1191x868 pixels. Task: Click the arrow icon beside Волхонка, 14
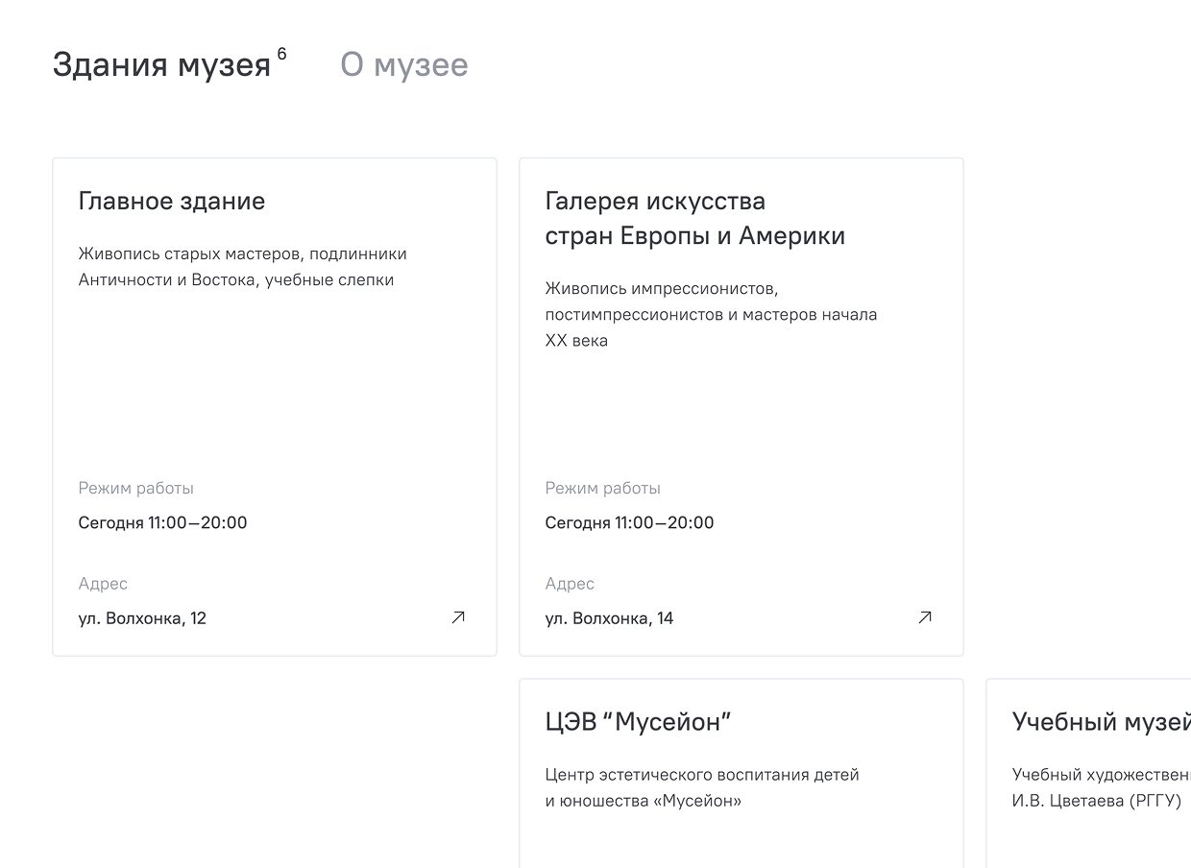[925, 617]
